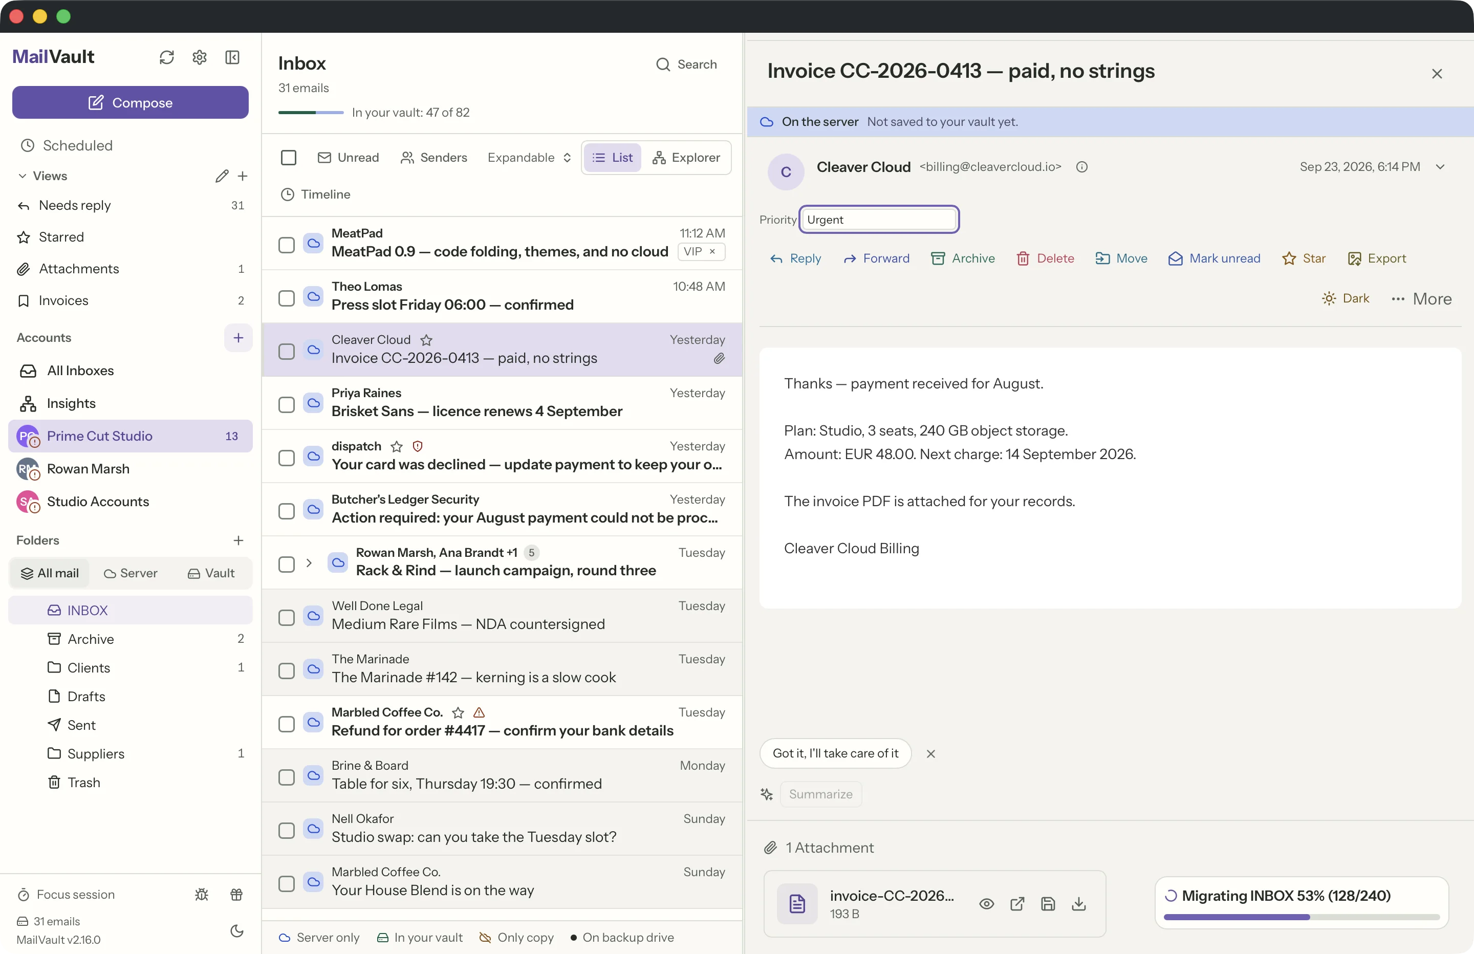This screenshot has height=954, width=1474.
Task: Click the Compose button
Action: point(131,103)
